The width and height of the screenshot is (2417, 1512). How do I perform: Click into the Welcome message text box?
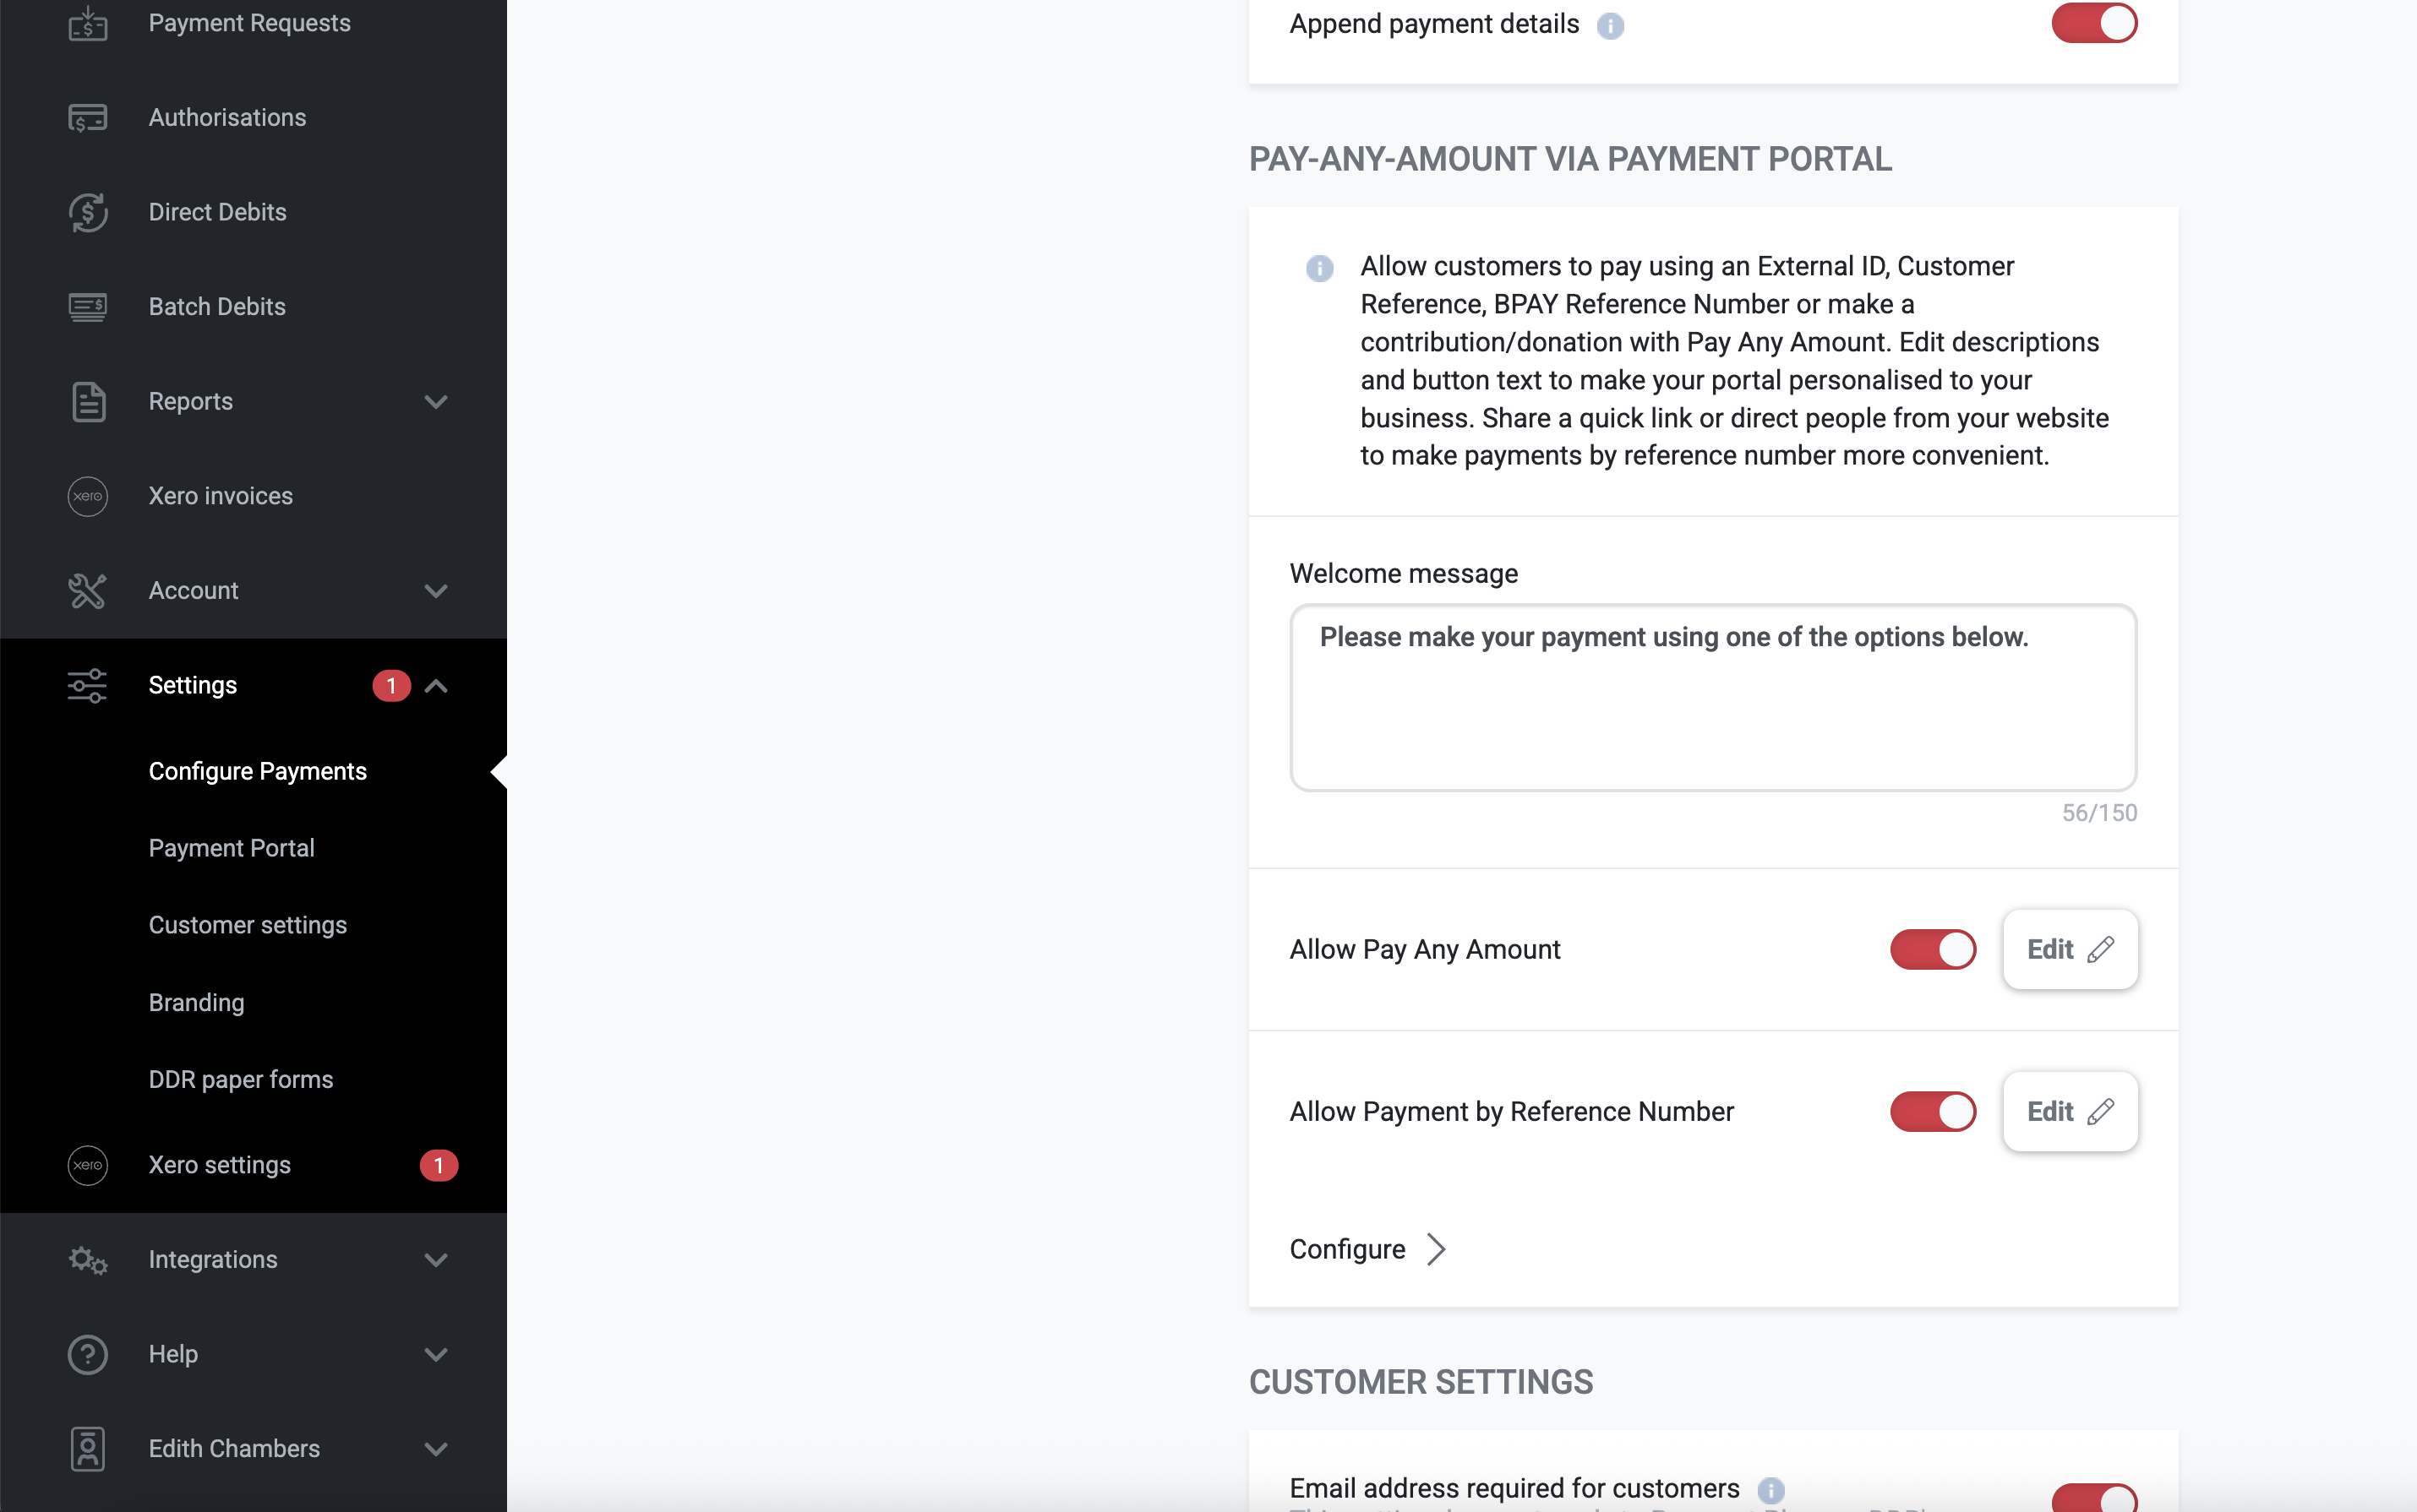click(x=1711, y=697)
